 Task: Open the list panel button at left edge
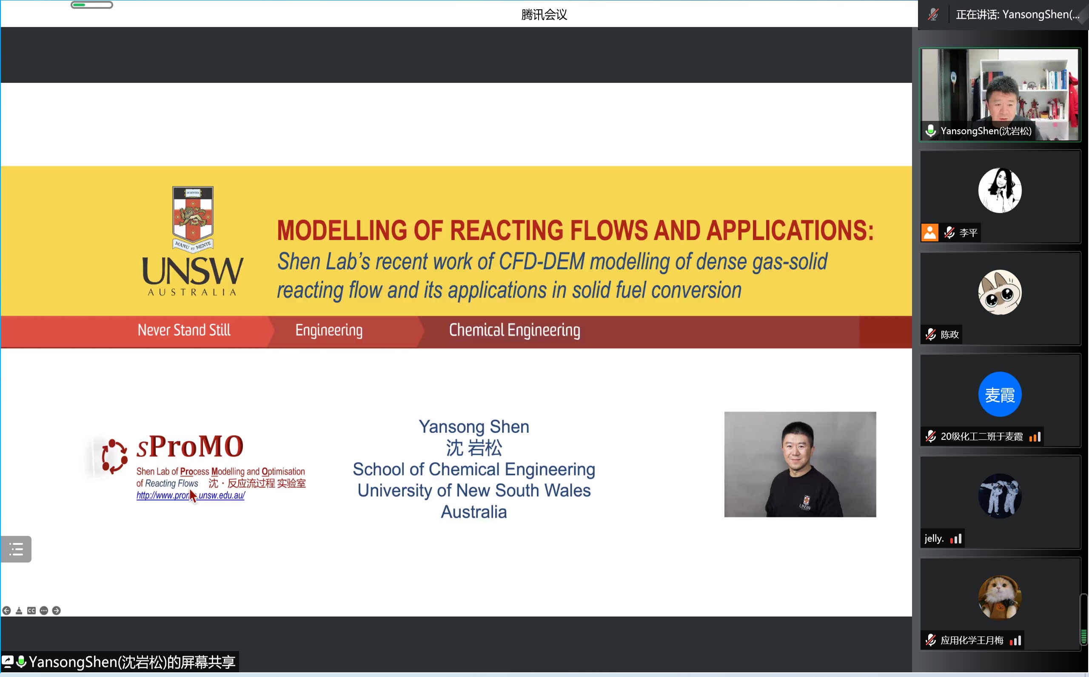point(16,549)
